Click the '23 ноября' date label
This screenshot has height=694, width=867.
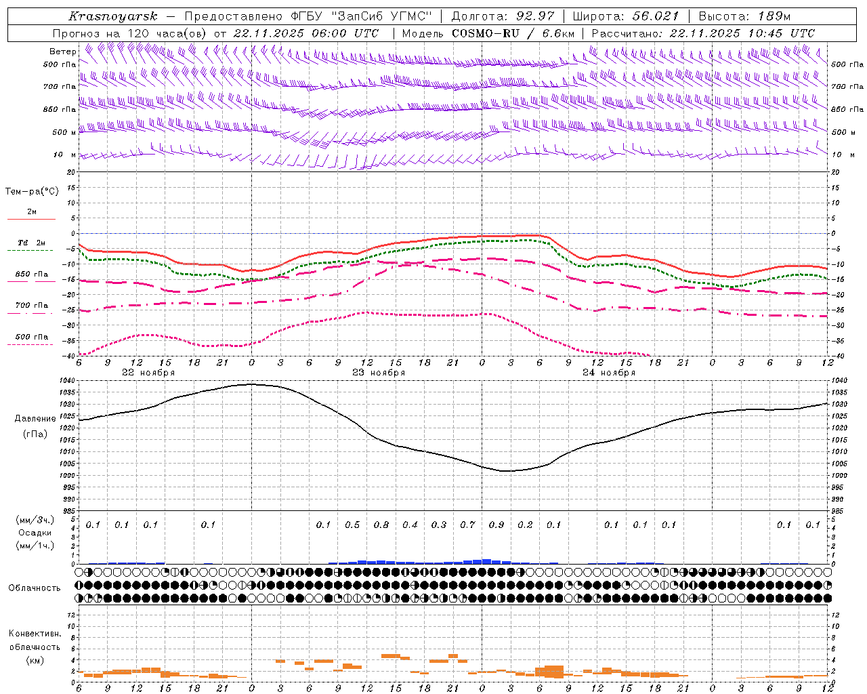click(x=379, y=373)
